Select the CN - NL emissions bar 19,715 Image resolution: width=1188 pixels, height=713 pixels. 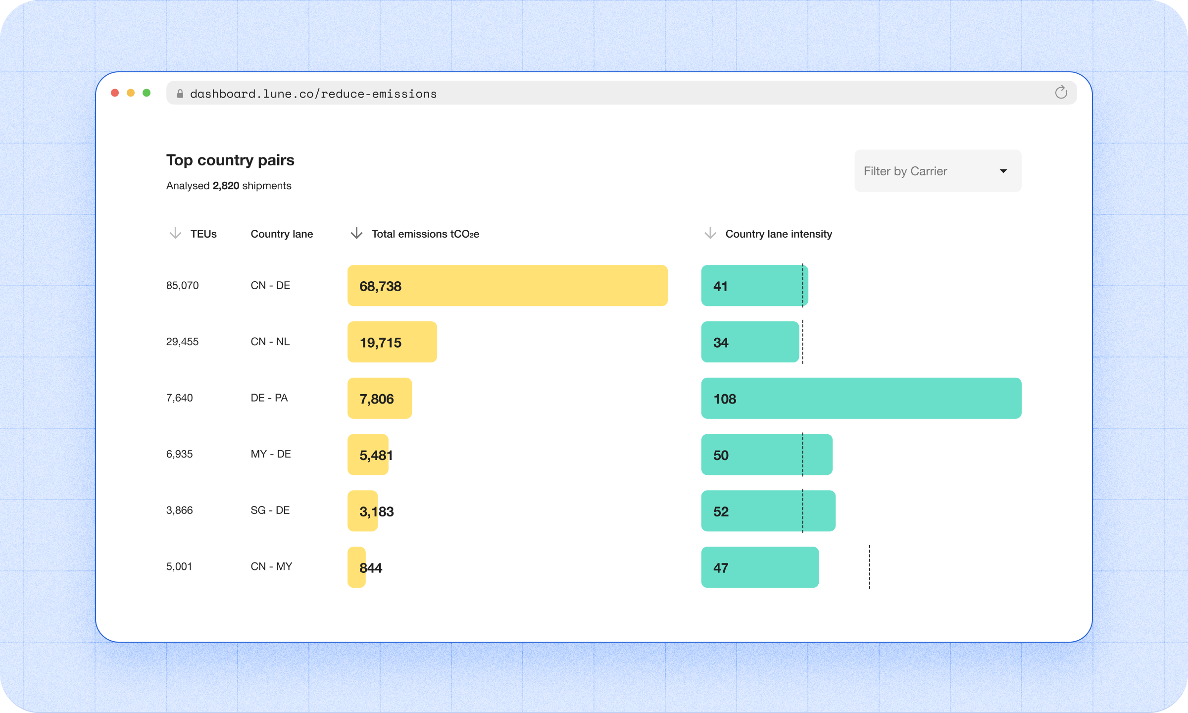[392, 342]
